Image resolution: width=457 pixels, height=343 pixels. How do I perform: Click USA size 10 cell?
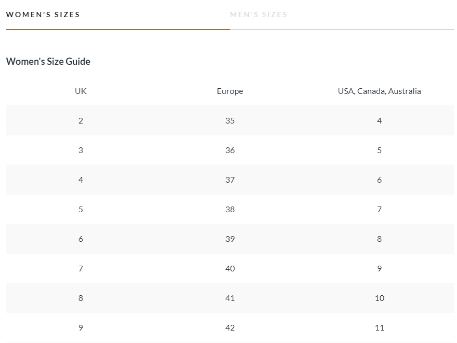(379, 298)
